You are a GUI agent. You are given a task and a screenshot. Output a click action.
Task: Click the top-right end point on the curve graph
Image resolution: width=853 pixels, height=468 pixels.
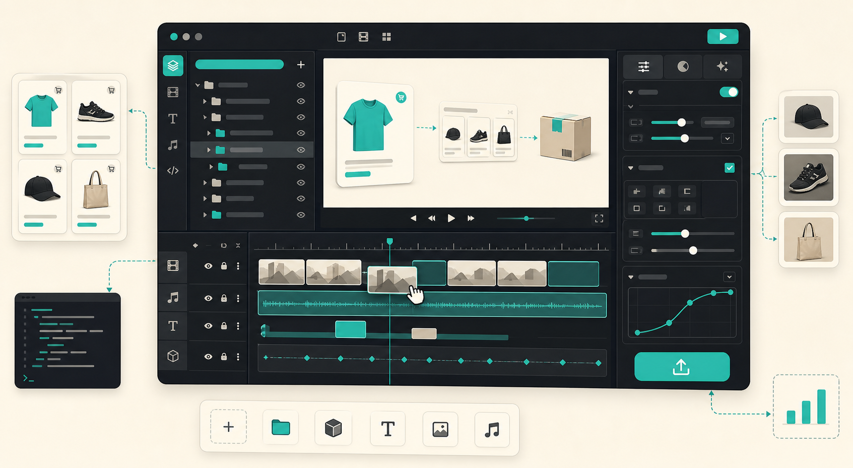coord(731,292)
